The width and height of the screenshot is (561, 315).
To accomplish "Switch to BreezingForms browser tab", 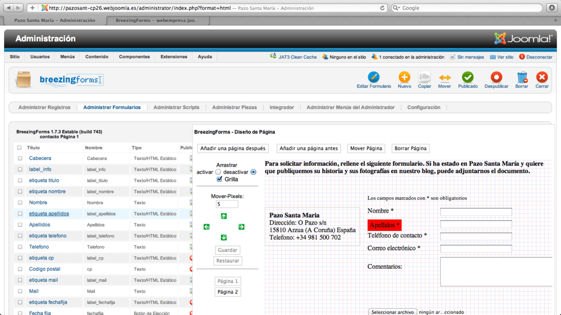I will (x=158, y=20).
